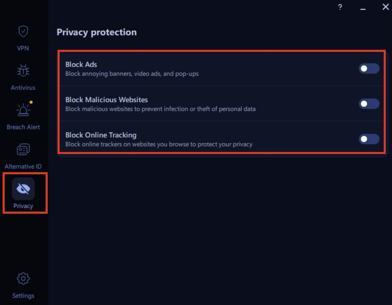Screen dimensions: 392x305
Task: Click the Alternative ID label
Action: pos(24,166)
